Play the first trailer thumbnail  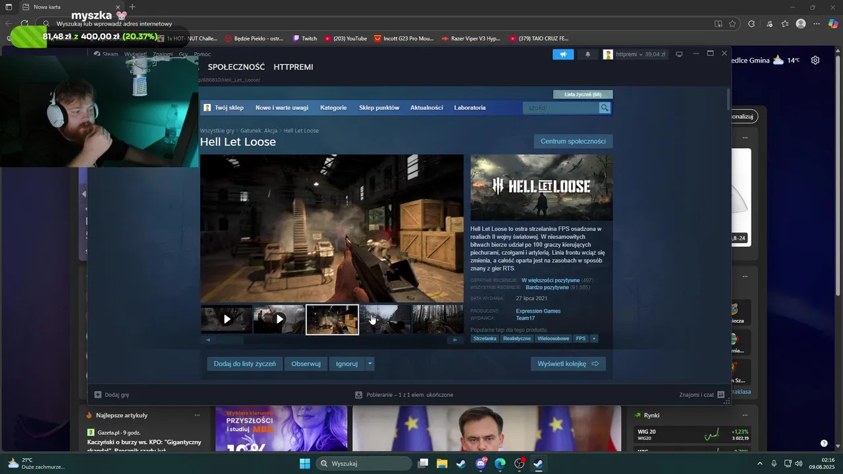tap(227, 319)
